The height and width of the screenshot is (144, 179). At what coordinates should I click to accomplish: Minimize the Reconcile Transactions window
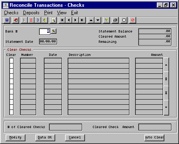(160, 5)
